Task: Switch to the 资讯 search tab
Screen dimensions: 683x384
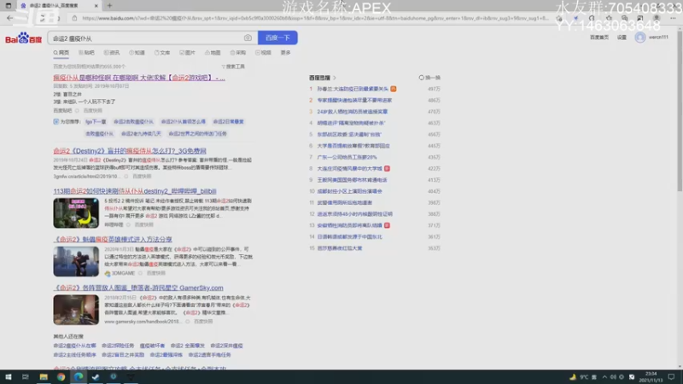Action: [112, 53]
